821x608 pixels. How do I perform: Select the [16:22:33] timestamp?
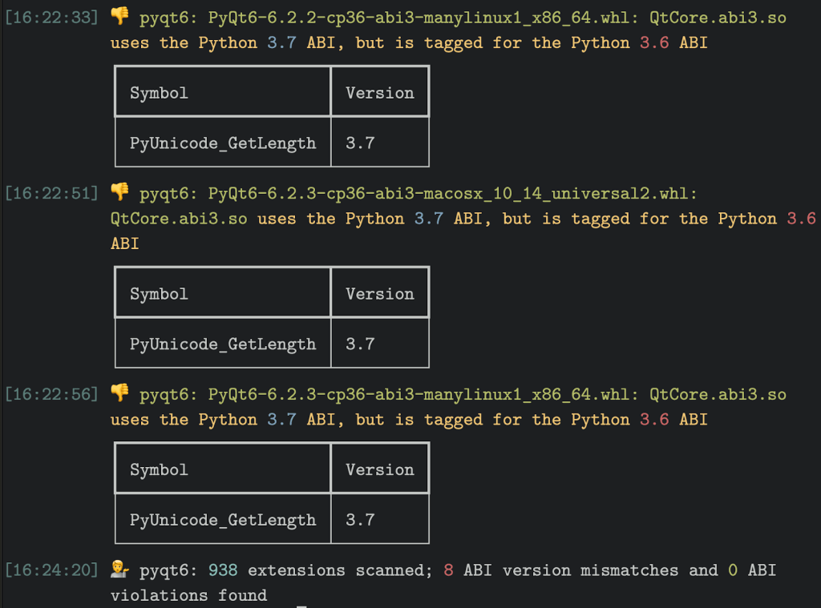click(51, 18)
